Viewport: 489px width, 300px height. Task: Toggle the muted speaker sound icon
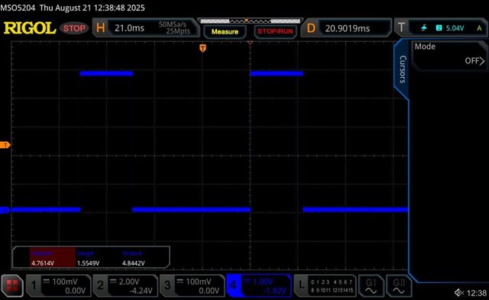pyautogui.click(x=459, y=292)
